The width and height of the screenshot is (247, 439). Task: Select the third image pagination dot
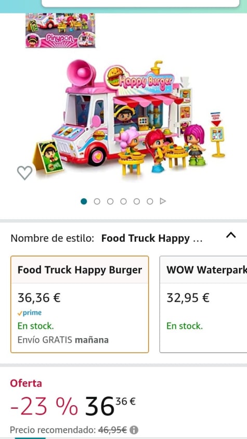coord(110,201)
